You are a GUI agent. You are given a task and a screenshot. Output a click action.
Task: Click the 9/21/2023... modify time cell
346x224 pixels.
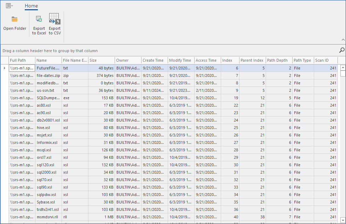click(x=181, y=90)
